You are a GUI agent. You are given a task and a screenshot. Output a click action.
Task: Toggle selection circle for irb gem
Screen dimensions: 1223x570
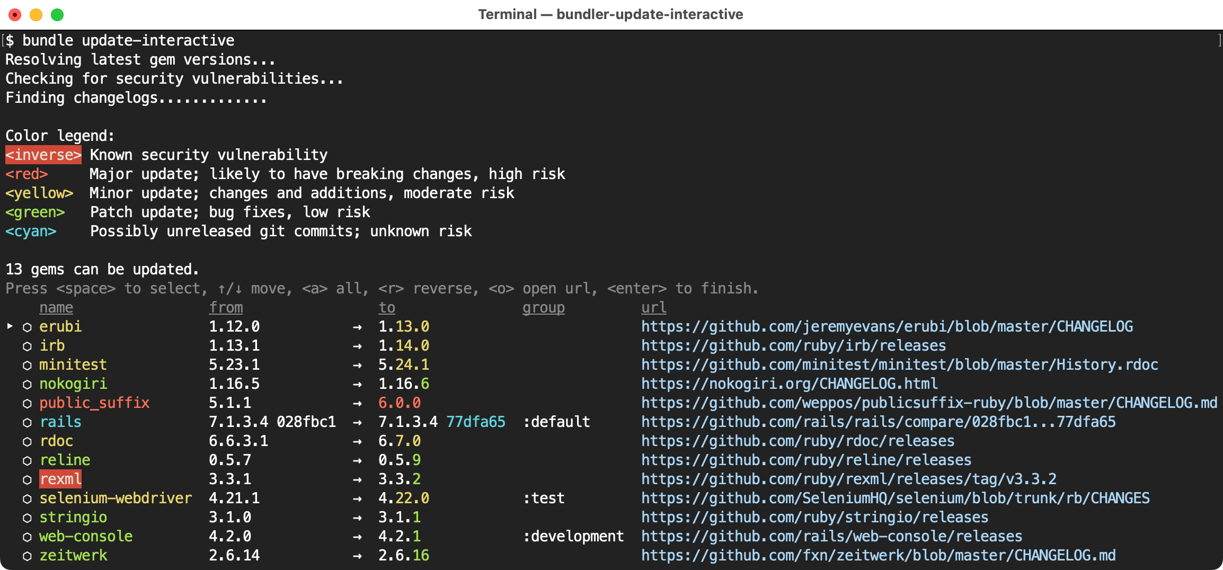pyautogui.click(x=27, y=346)
